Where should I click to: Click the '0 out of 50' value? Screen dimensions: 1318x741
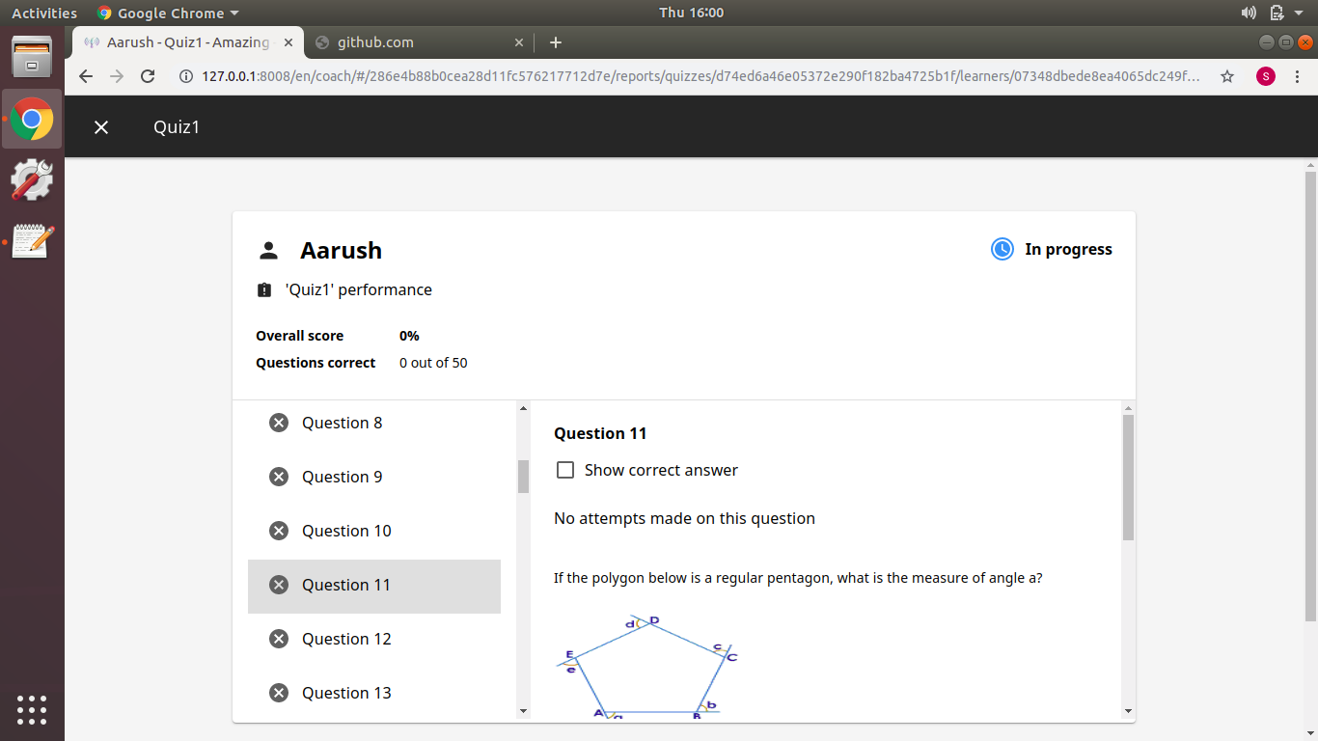(433, 363)
